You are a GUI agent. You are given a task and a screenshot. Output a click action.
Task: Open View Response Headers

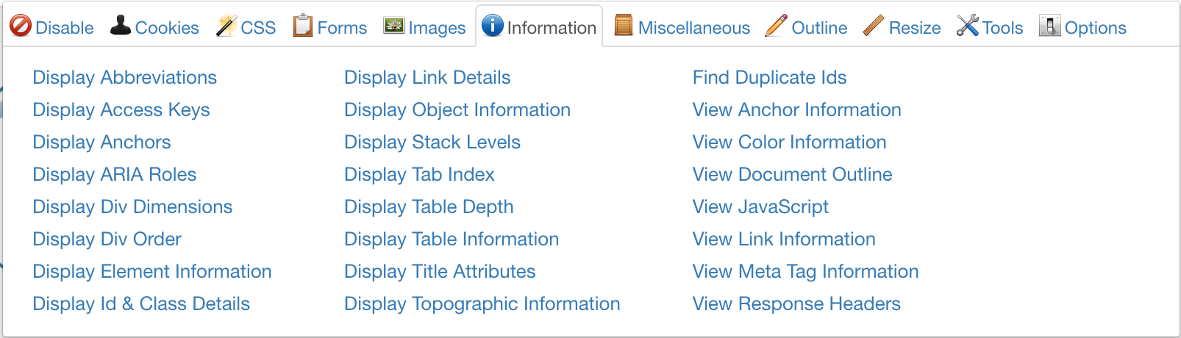click(x=796, y=303)
